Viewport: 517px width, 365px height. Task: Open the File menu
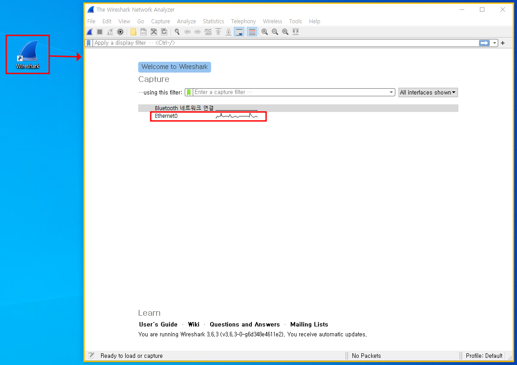coord(91,21)
